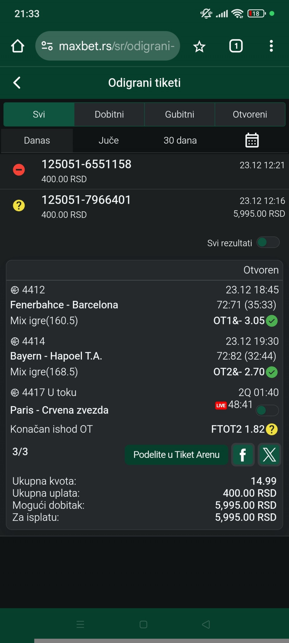
Task: Tap the maxbet.rs address bar
Action: coord(116,46)
